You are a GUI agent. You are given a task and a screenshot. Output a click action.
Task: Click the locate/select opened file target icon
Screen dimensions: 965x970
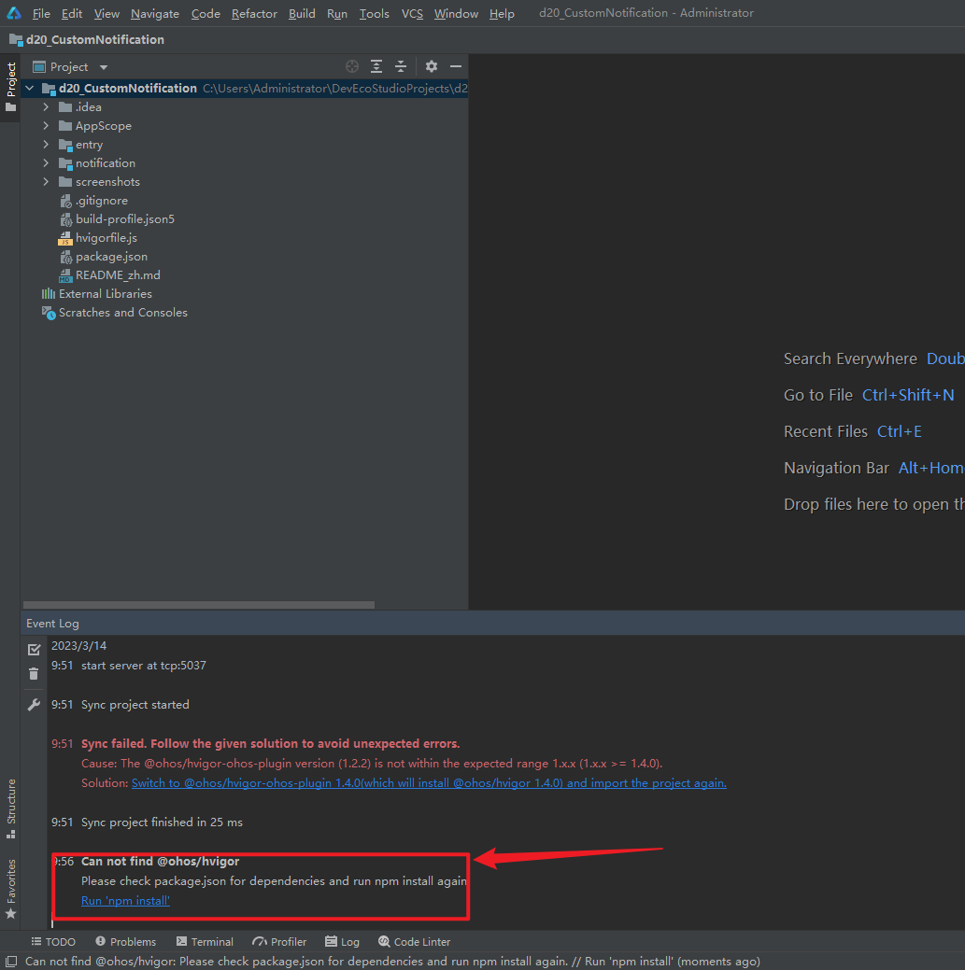[x=352, y=66]
